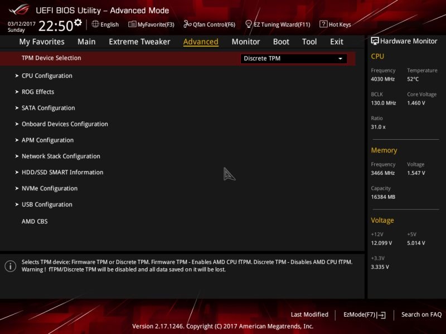
Task: Switch to the My Favorites tab
Action: click(42, 42)
